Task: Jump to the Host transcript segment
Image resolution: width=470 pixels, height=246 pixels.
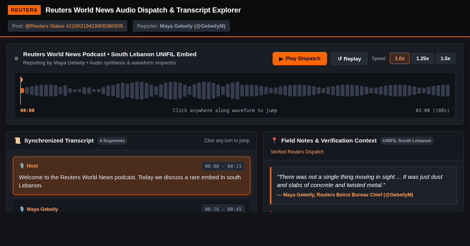Action: pos(132,176)
